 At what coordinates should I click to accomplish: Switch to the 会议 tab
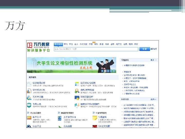tap(76, 44)
